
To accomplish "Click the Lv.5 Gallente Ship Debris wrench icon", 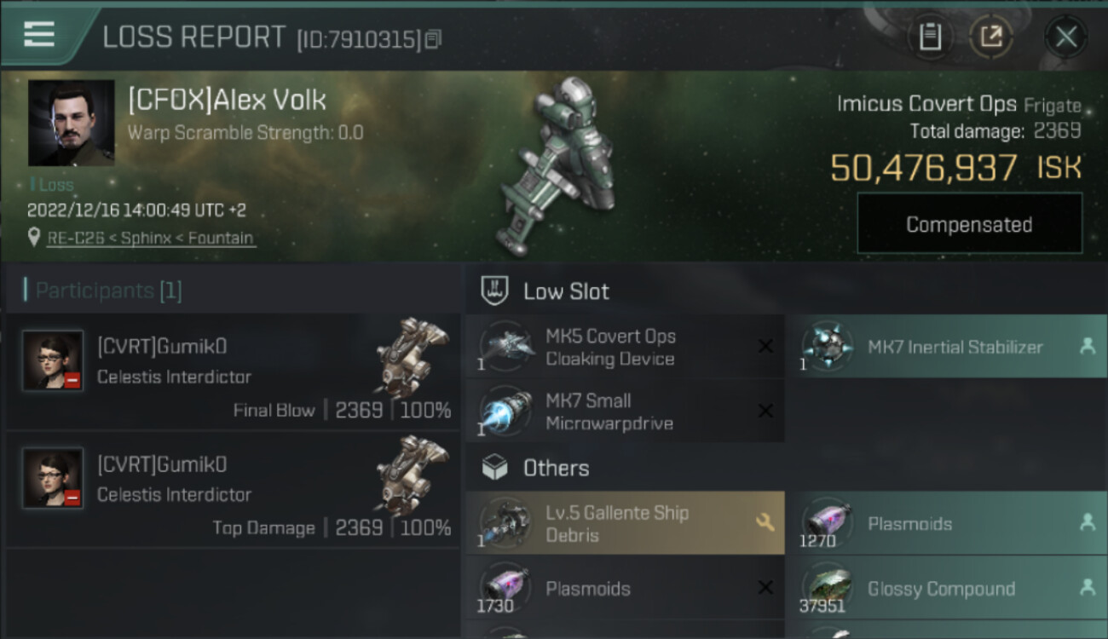I will (765, 523).
